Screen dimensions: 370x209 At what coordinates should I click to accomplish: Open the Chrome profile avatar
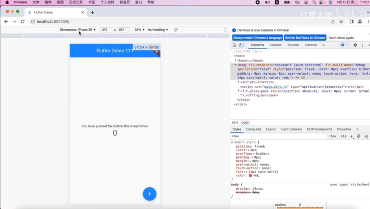[360, 22]
